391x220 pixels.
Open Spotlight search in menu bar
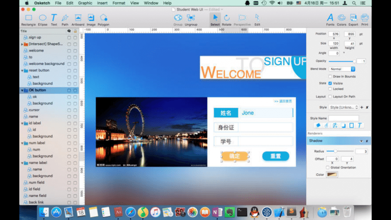[x=354, y=3]
